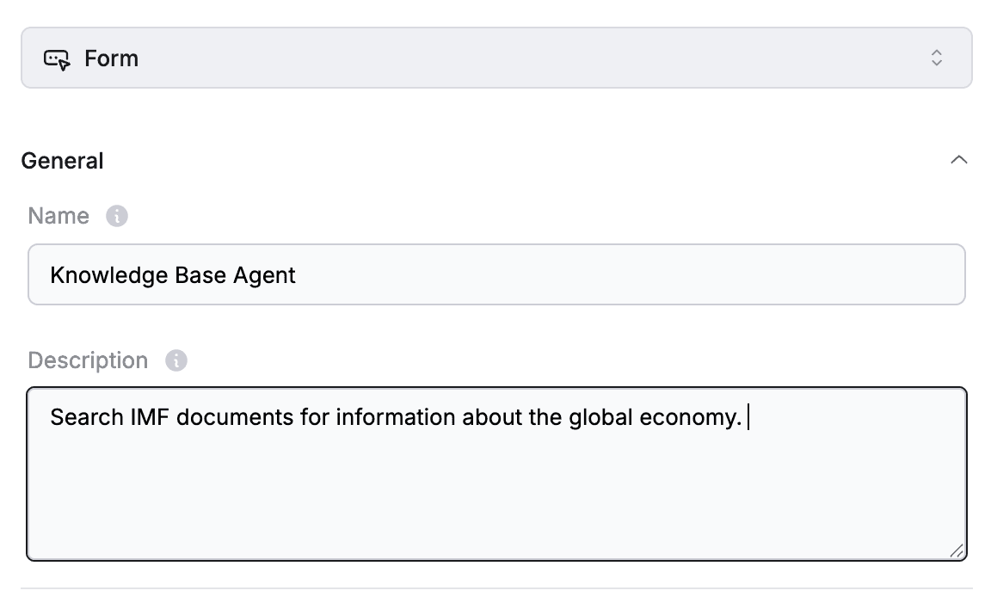The width and height of the screenshot is (991, 609).
Task: Click the word "global" in description text
Action: pos(600,418)
